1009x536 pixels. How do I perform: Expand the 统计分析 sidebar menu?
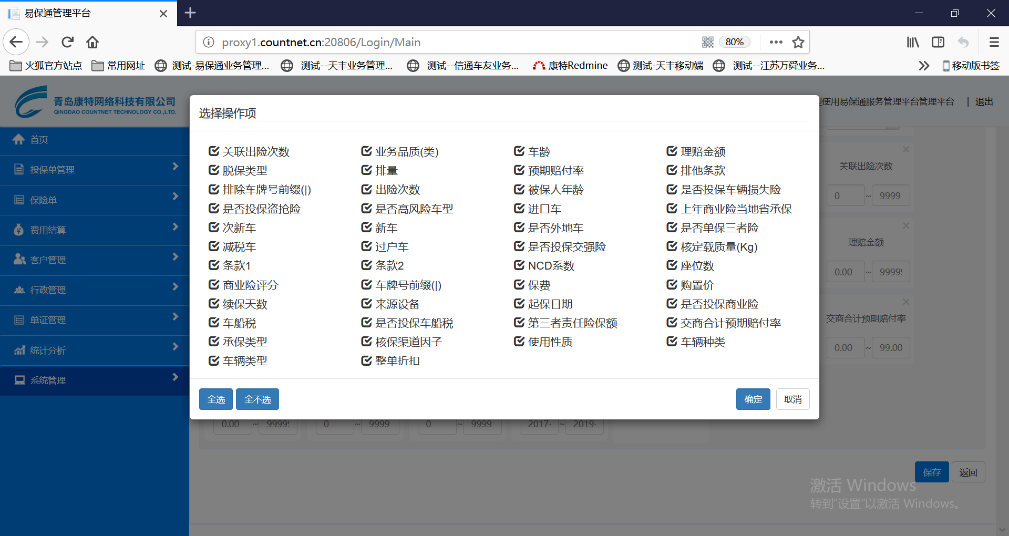coord(95,350)
